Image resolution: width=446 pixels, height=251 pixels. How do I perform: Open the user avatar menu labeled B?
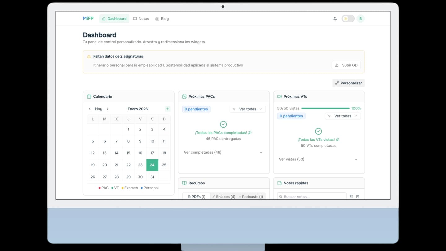pyautogui.click(x=360, y=19)
